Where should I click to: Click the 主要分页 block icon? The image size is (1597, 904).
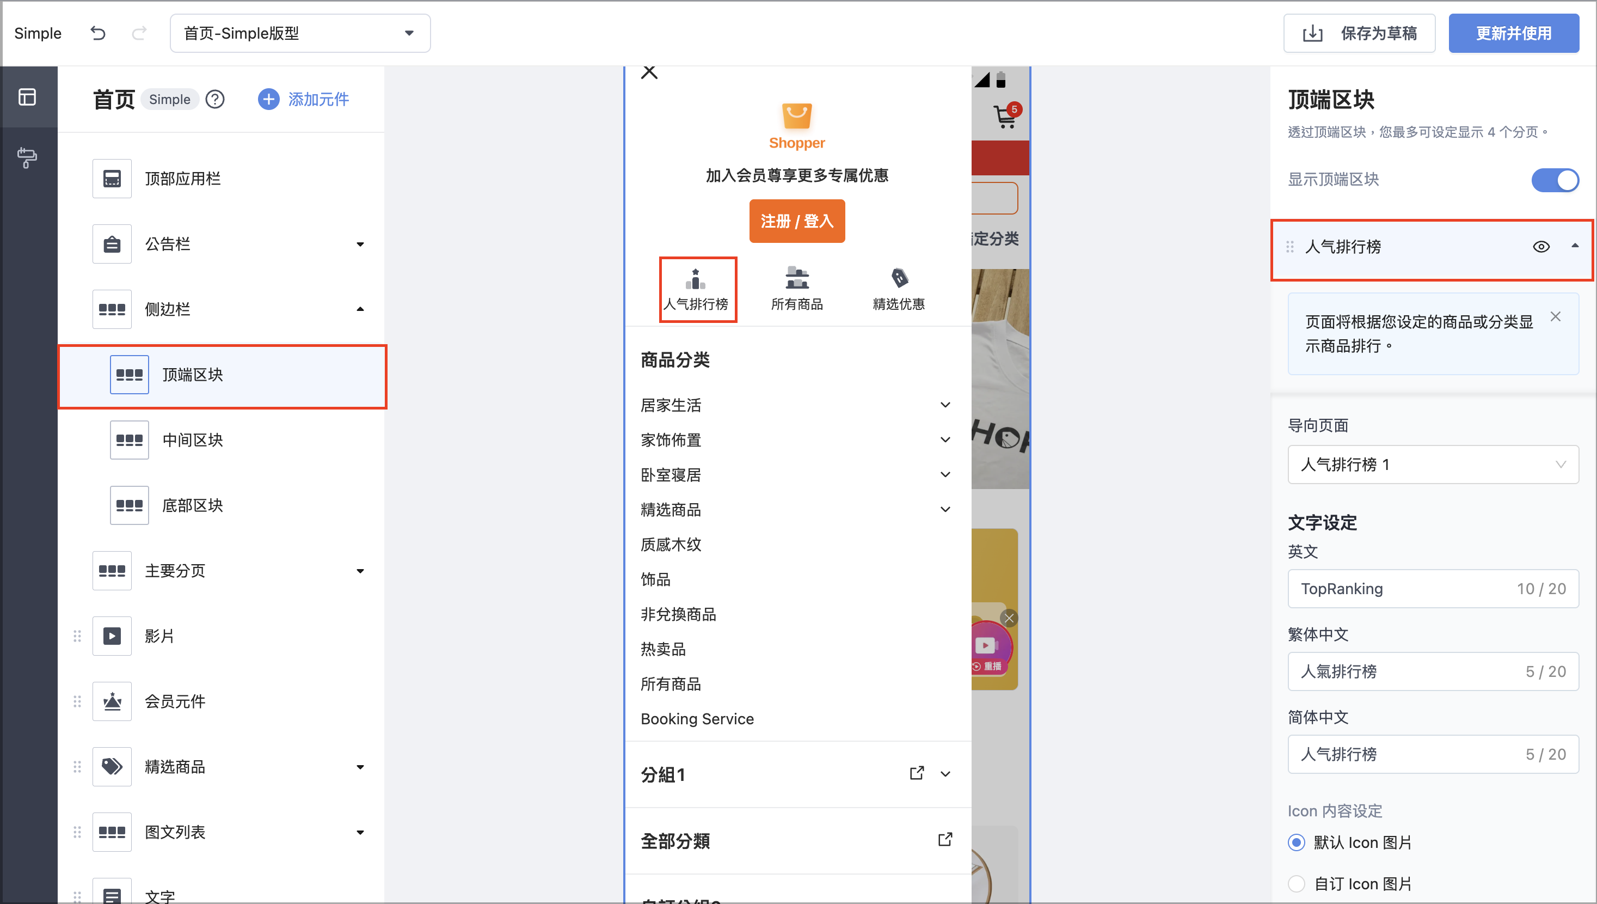112,571
